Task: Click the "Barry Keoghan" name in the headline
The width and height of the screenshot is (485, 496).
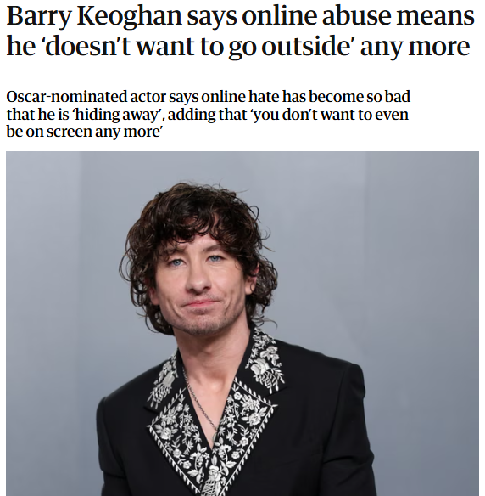Action: [x=94, y=16]
